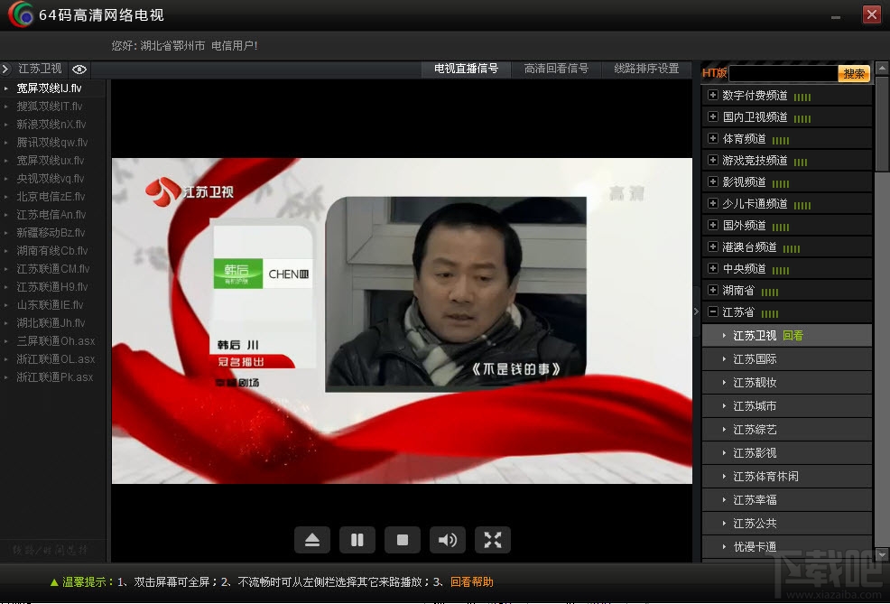Click 线路/时间选择 at left panel bottom
This screenshot has width=890, height=604.
(51, 550)
